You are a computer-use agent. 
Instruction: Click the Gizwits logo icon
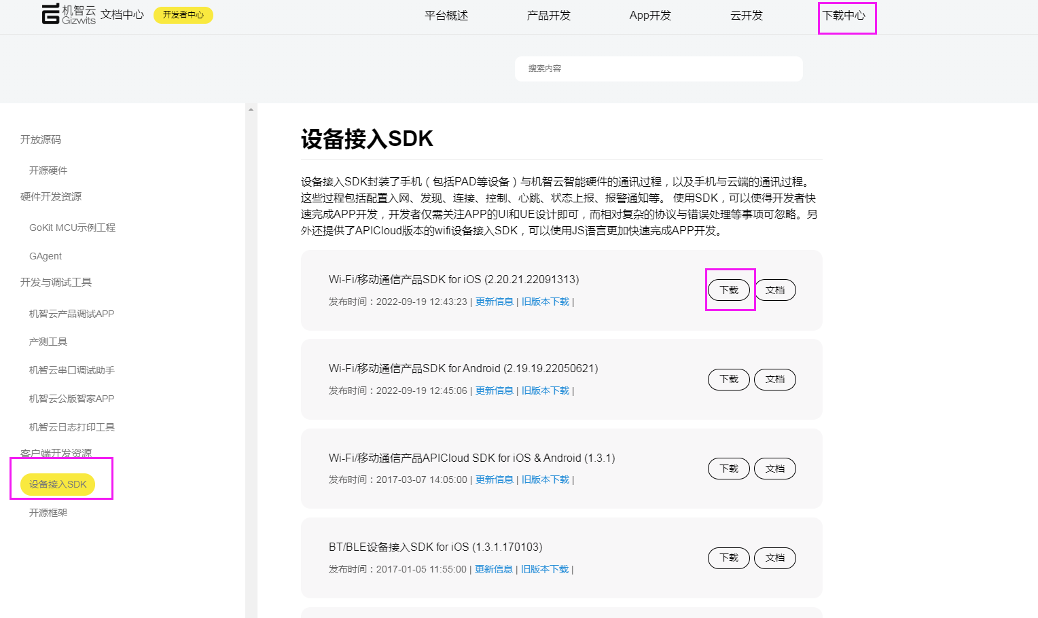pos(48,14)
